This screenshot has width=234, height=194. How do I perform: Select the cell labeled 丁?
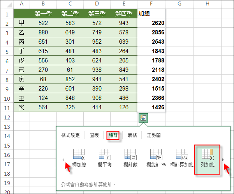coord(22,51)
